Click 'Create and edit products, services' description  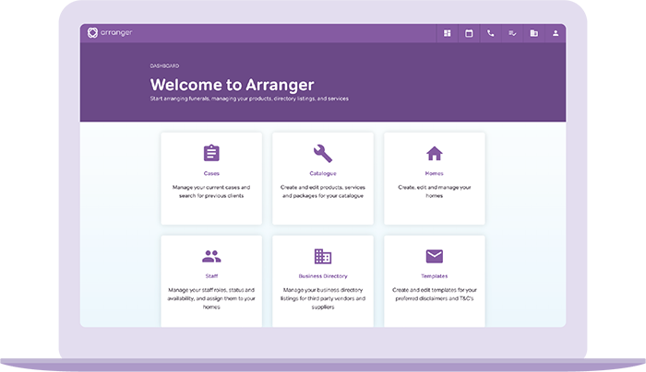(x=323, y=192)
